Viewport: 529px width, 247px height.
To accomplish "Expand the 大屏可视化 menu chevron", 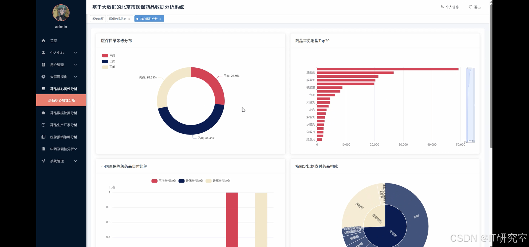I will pos(75,77).
